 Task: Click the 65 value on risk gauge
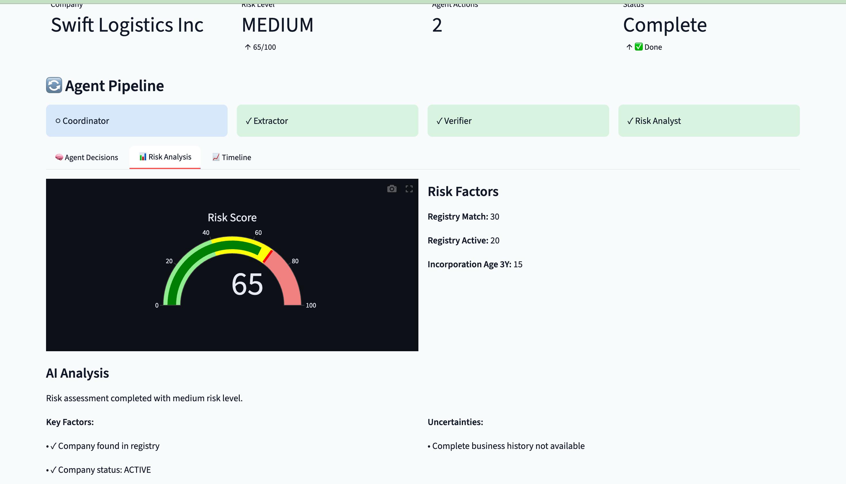(x=247, y=284)
